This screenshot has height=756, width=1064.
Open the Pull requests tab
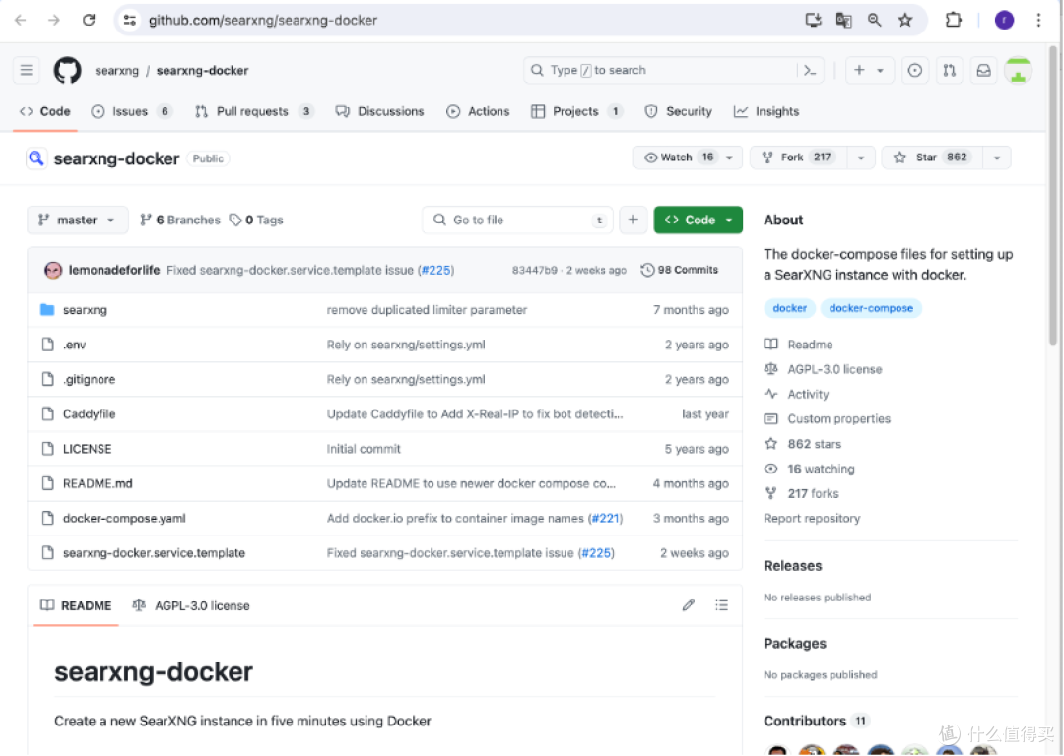pyautogui.click(x=253, y=111)
